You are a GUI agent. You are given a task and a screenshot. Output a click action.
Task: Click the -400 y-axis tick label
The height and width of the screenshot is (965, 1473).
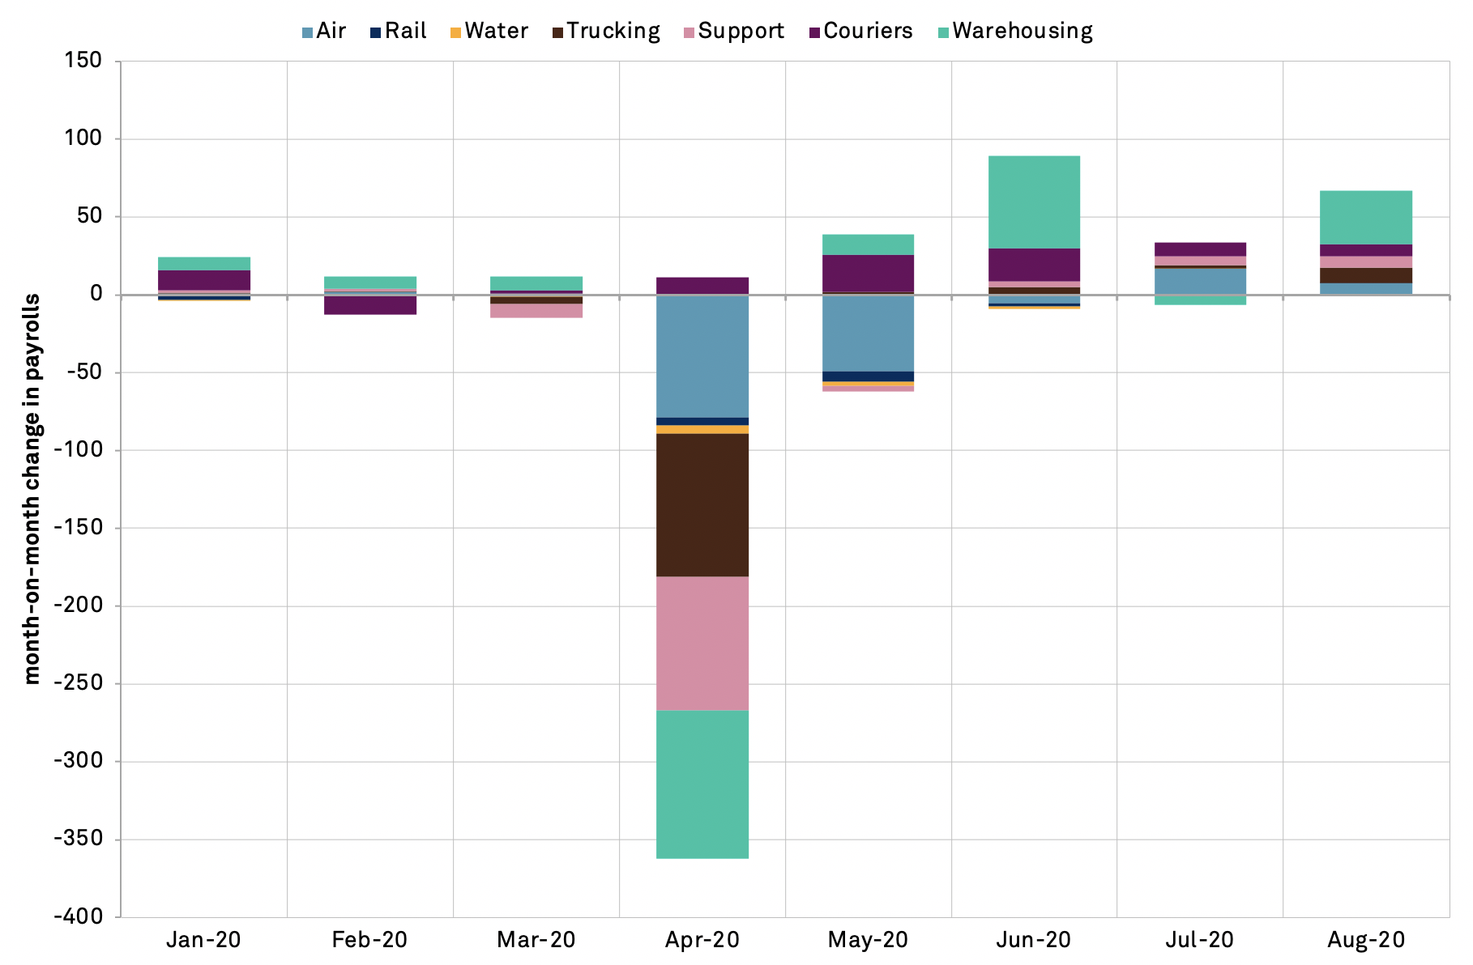pyautogui.click(x=78, y=916)
